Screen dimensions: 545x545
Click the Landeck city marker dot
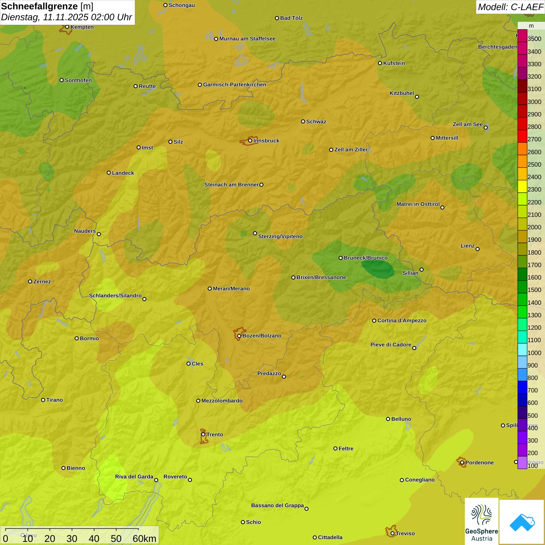pyautogui.click(x=109, y=173)
